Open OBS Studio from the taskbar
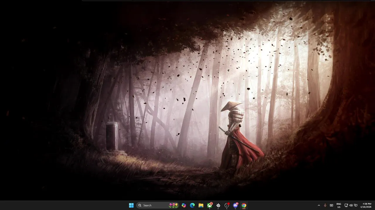 227,205
